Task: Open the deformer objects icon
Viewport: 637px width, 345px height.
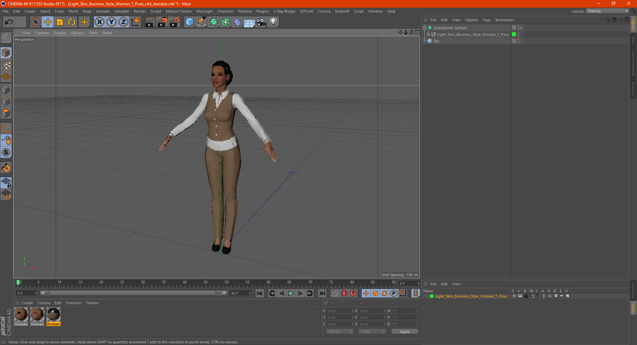Action: click(238, 22)
